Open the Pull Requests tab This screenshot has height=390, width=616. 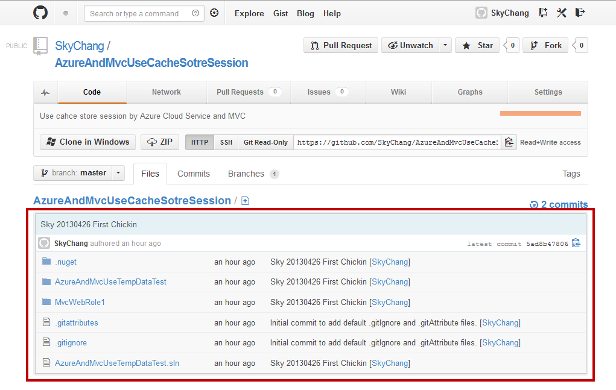249,92
